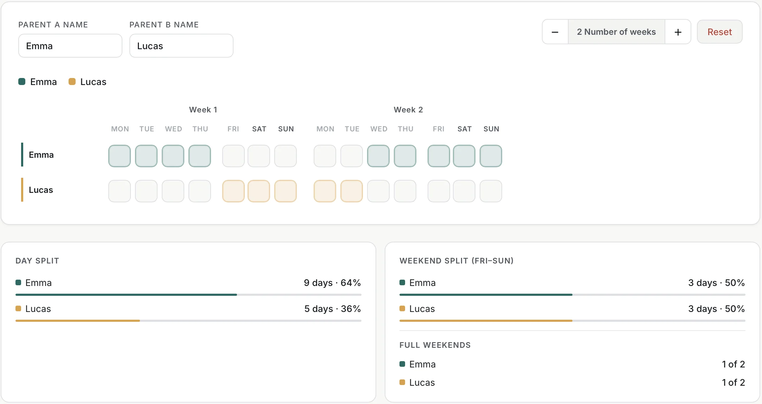Click Lucas's weekend split progress bar
This screenshot has height=404, width=762.
coord(572,321)
